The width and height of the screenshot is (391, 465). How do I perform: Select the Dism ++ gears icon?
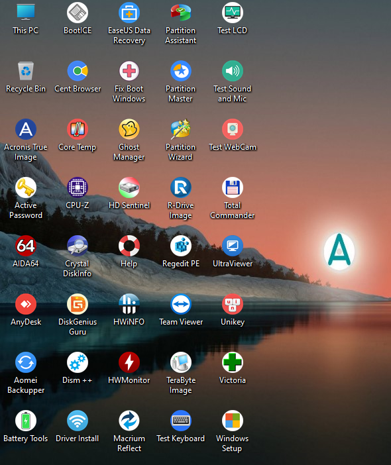click(x=78, y=362)
